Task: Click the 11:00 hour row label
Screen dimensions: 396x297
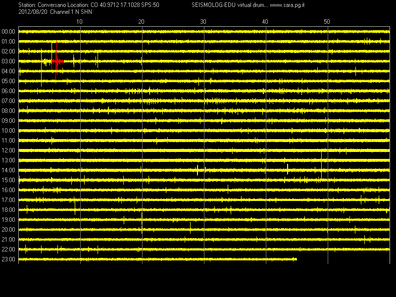Action: [8, 141]
